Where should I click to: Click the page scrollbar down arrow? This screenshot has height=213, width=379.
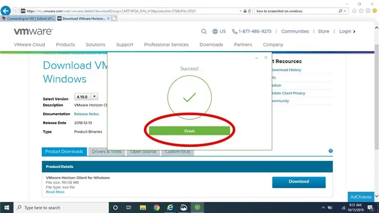377,196
